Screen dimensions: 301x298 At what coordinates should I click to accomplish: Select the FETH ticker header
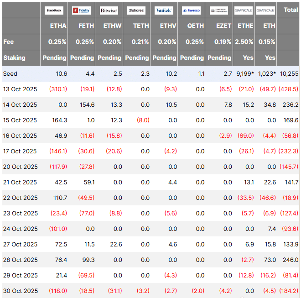(x=86, y=26)
